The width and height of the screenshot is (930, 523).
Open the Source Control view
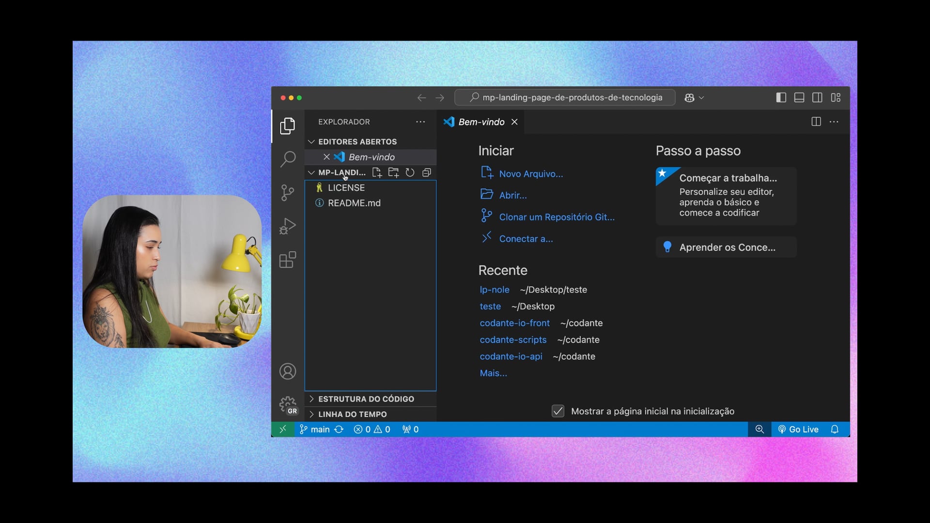288,193
